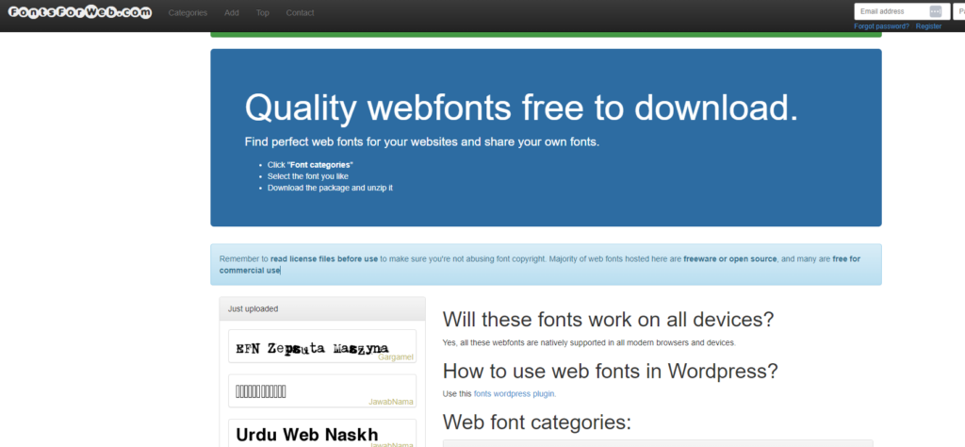Open the font preview with box glyphs
Image resolution: width=965 pixels, height=447 pixels.
(x=322, y=390)
